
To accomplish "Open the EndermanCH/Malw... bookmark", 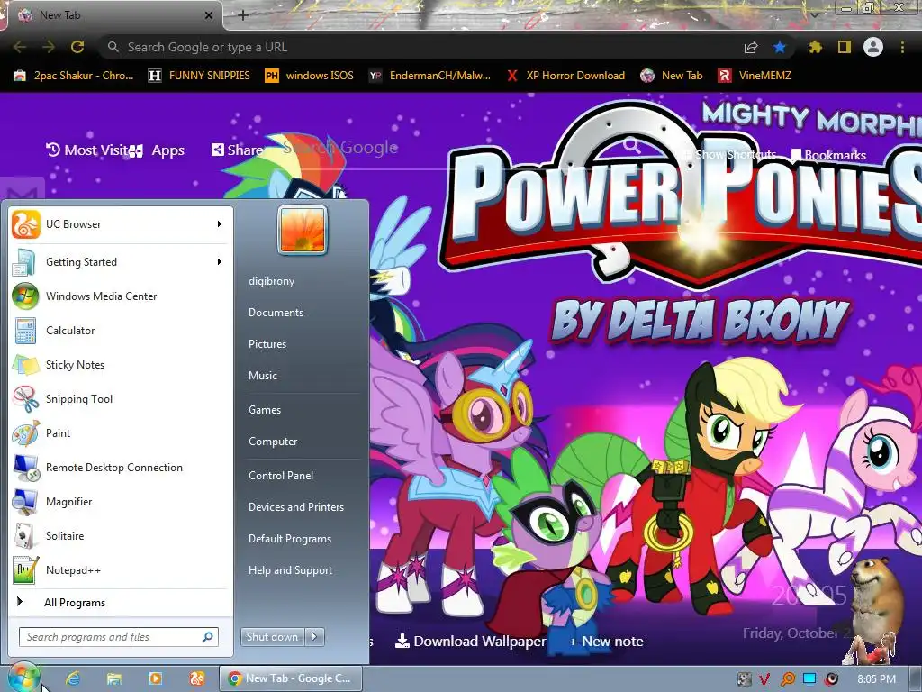I will pos(429,76).
